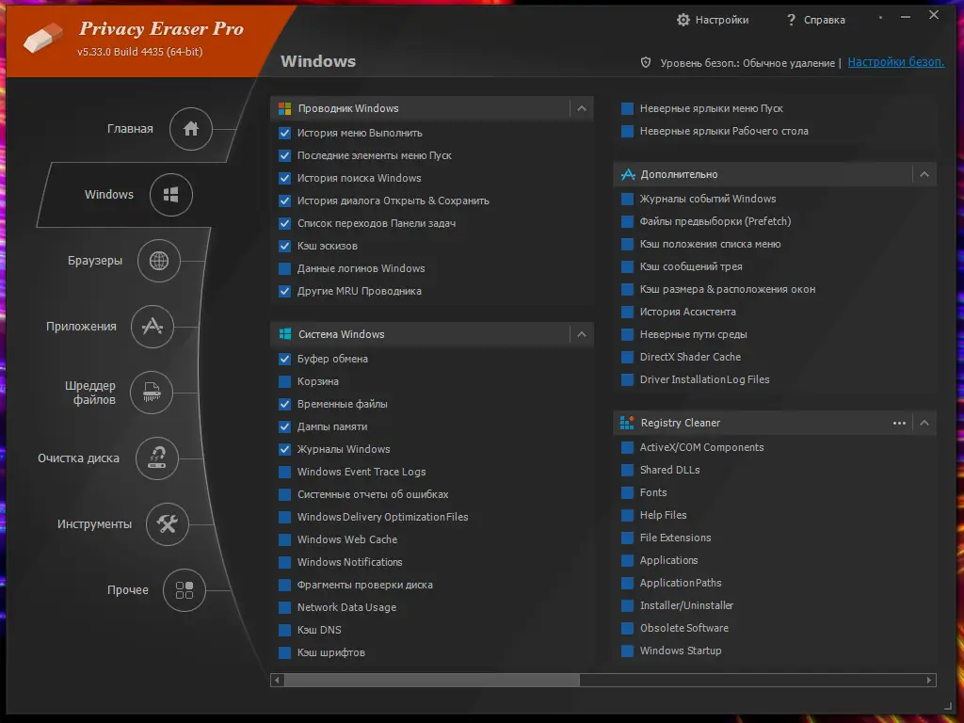Click the shield icon next to Уровень безоп.
This screenshot has height=723, width=964.
[x=645, y=63]
